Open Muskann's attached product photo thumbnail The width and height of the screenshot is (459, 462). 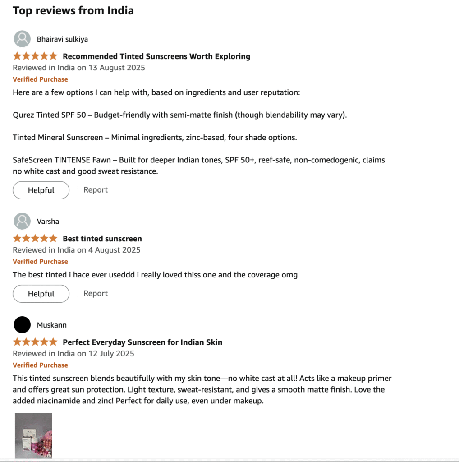pyautogui.click(x=33, y=435)
